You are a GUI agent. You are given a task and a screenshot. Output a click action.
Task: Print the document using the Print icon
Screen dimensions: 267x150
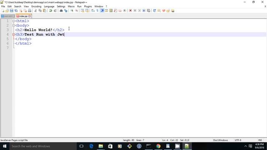coord(30,11)
